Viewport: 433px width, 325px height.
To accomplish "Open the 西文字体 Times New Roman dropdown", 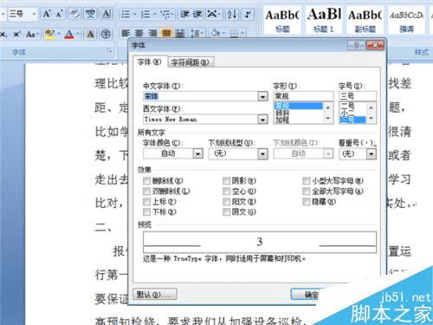I will 262,120.
